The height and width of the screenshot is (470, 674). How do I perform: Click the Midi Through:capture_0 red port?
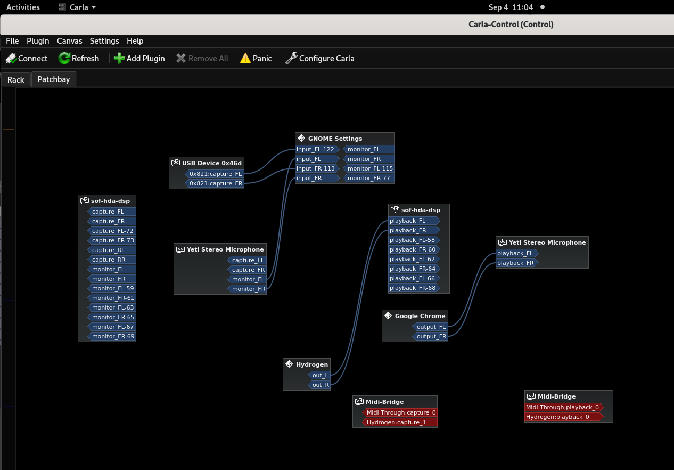coord(401,412)
